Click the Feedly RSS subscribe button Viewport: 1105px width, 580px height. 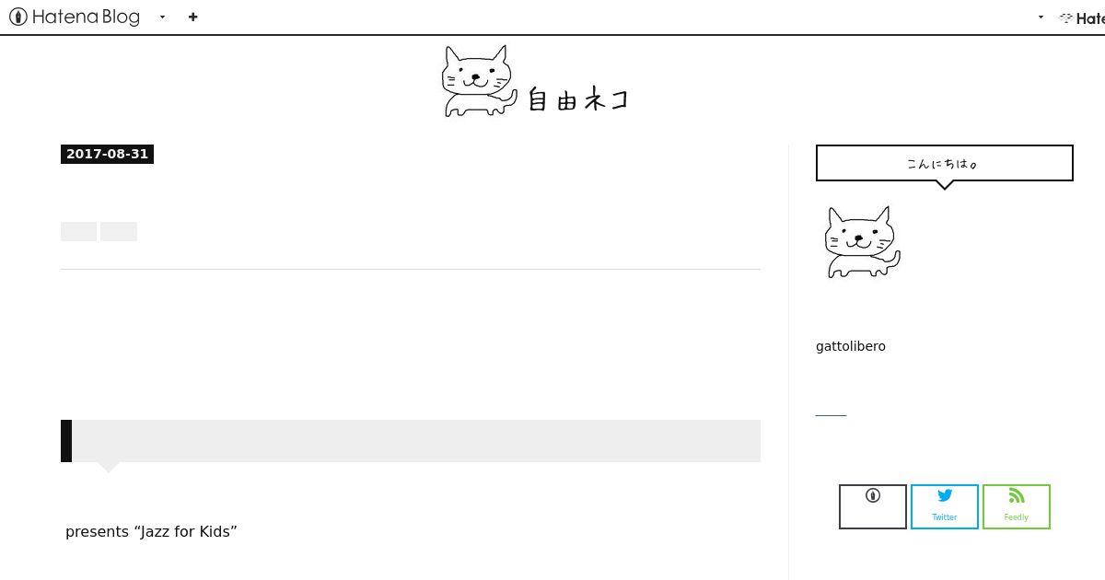tap(1017, 506)
